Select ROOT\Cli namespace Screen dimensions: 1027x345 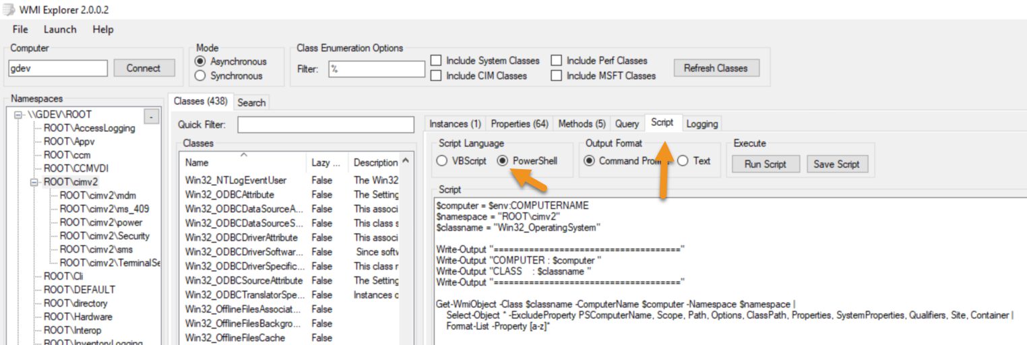click(x=63, y=276)
